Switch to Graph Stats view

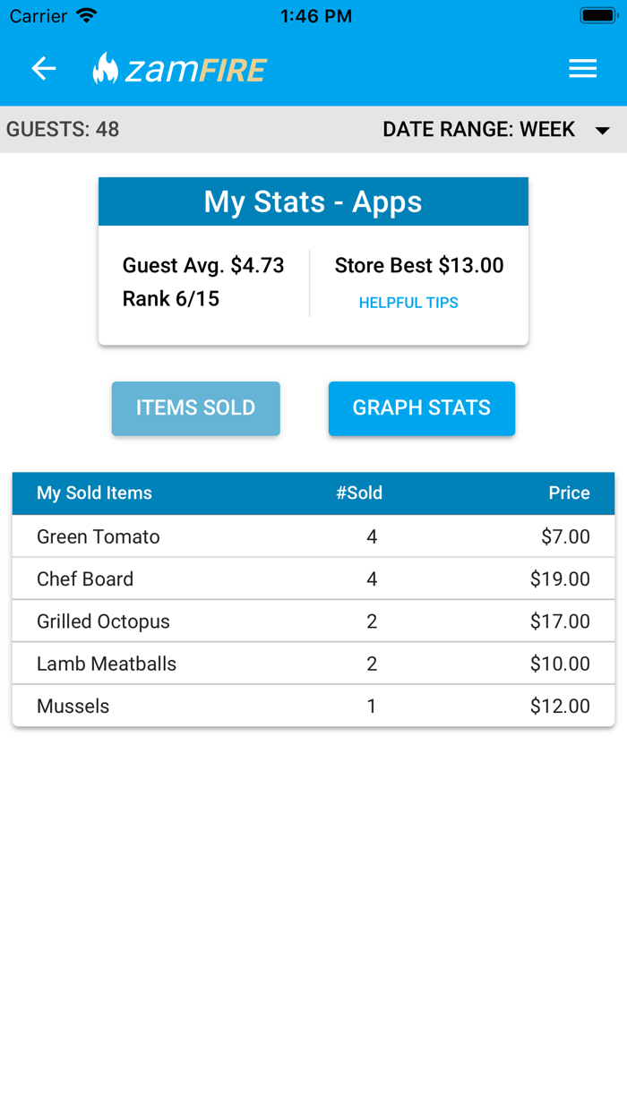pos(421,408)
